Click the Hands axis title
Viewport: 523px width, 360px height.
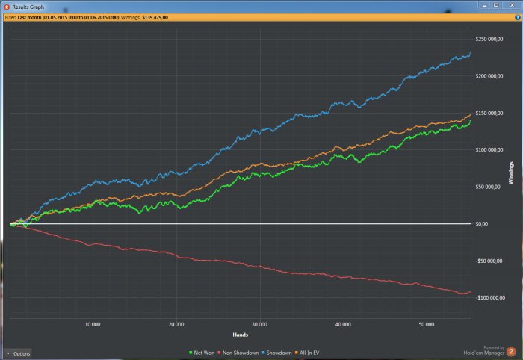(x=240, y=335)
